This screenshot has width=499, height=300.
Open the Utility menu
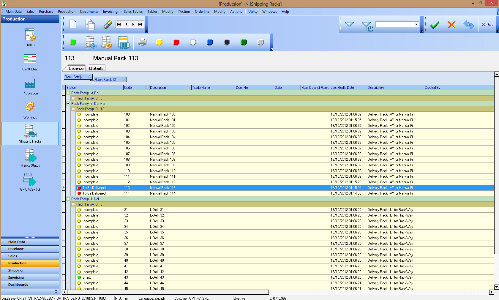pos(253,12)
